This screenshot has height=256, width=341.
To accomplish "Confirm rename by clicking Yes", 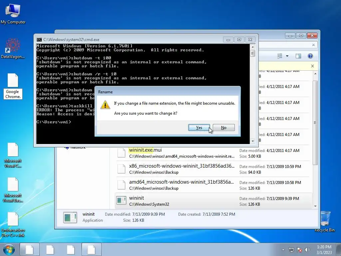I will (x=199, y=128).
